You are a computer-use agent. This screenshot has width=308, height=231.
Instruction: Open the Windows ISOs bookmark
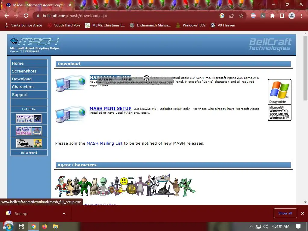(191, 25)
